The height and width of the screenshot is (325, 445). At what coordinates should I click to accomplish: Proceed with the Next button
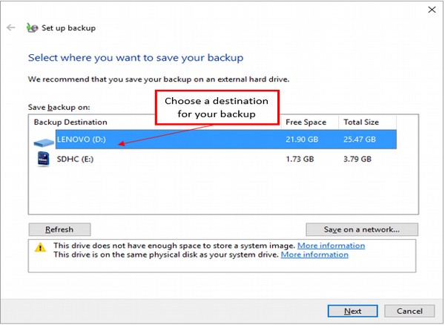[352, 311]
